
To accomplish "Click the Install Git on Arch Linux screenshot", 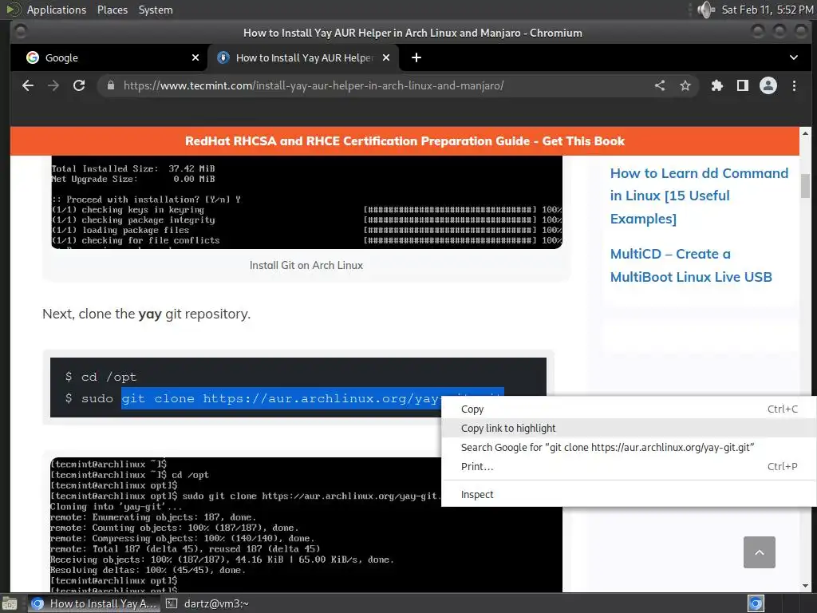I will pos(307,202).
